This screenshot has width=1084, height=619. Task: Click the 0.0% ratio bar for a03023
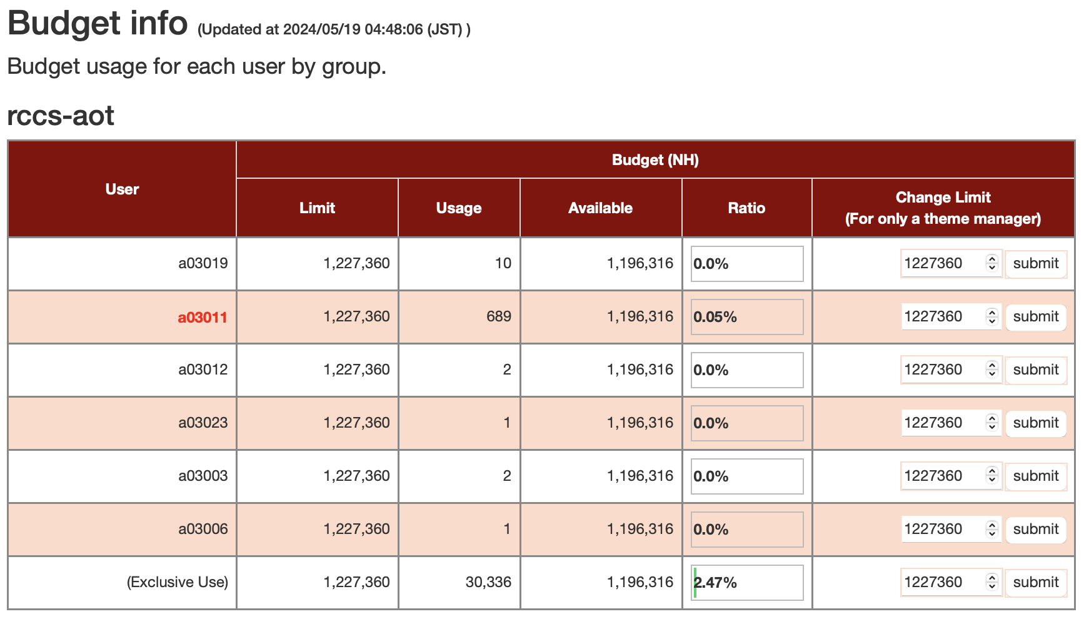(747, 423)
